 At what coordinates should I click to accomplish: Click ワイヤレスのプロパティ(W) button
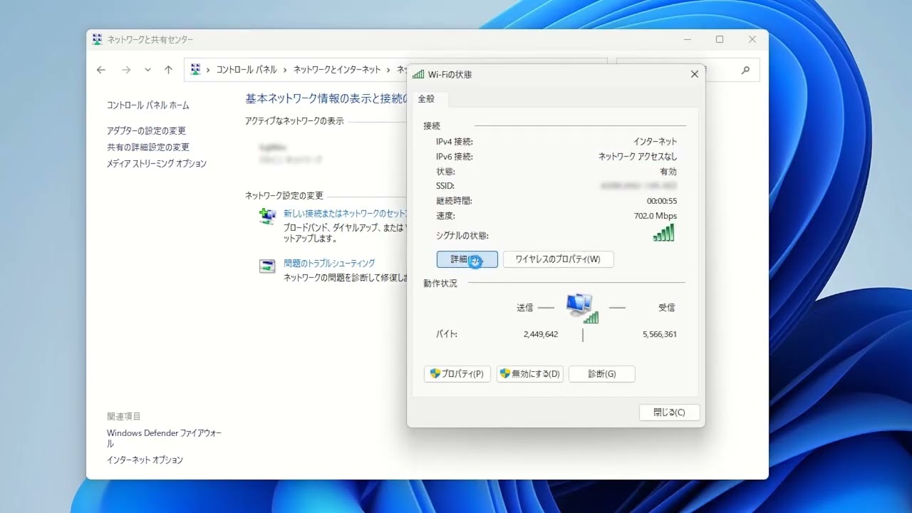[x=558, y=259]
